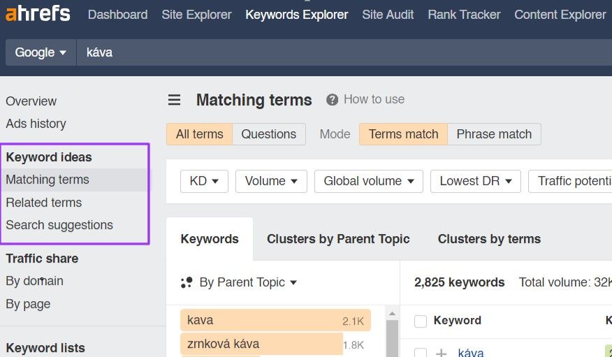The width and height of the screenshot is (612, 357).
Task: Click the By Parent Topic cluster dots icon
Action: [187, 282]
